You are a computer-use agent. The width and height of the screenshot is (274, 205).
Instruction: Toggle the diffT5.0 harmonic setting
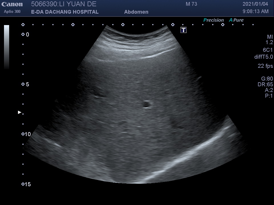coord(263,57)
